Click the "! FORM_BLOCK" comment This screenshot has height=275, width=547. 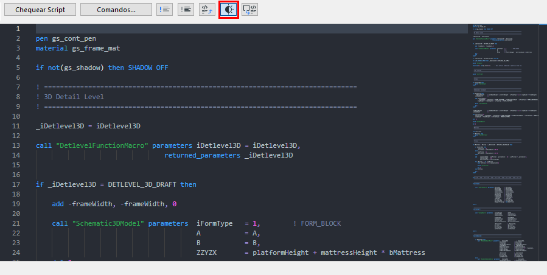(317, 223)
